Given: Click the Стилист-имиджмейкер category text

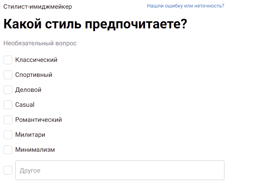Looking at the screenshot, I should click(38, 7).
